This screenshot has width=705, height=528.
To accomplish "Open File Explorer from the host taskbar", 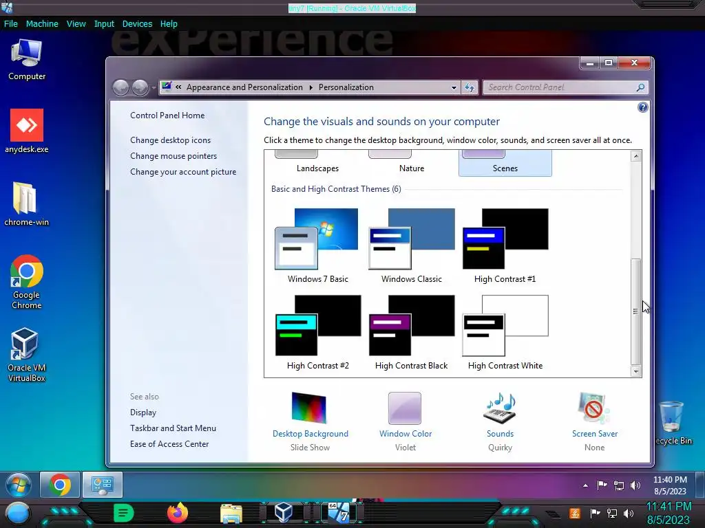I will (x=231, y=514).
